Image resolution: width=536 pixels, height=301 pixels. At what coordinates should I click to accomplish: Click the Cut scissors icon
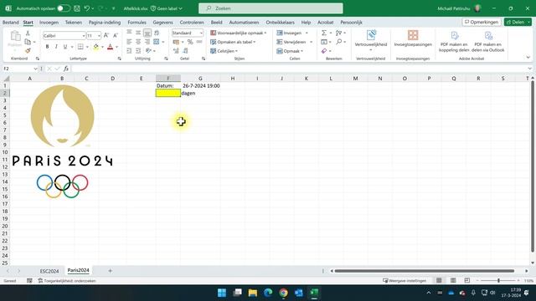[28, 33]
